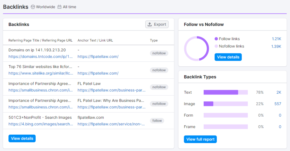Open the flpatellaw.com/service/non- link

click(111, 124)
